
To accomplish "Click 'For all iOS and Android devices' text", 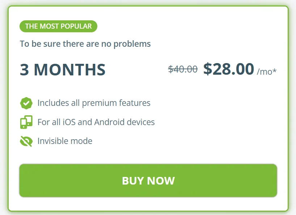I will (96, 122).
